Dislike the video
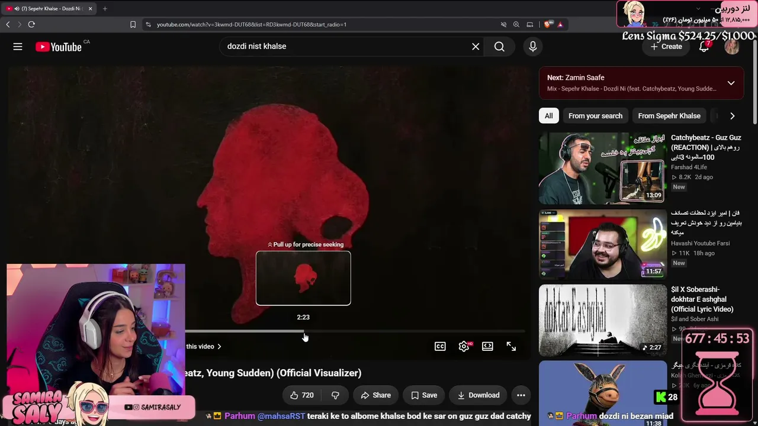 (335, 395)
